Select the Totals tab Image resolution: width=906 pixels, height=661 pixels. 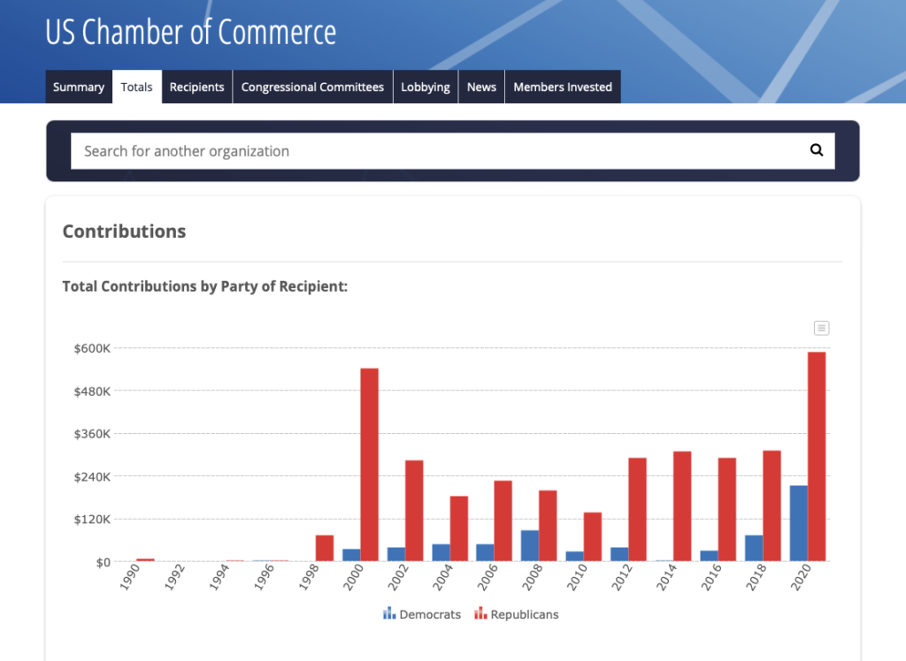tap(137, 87)
